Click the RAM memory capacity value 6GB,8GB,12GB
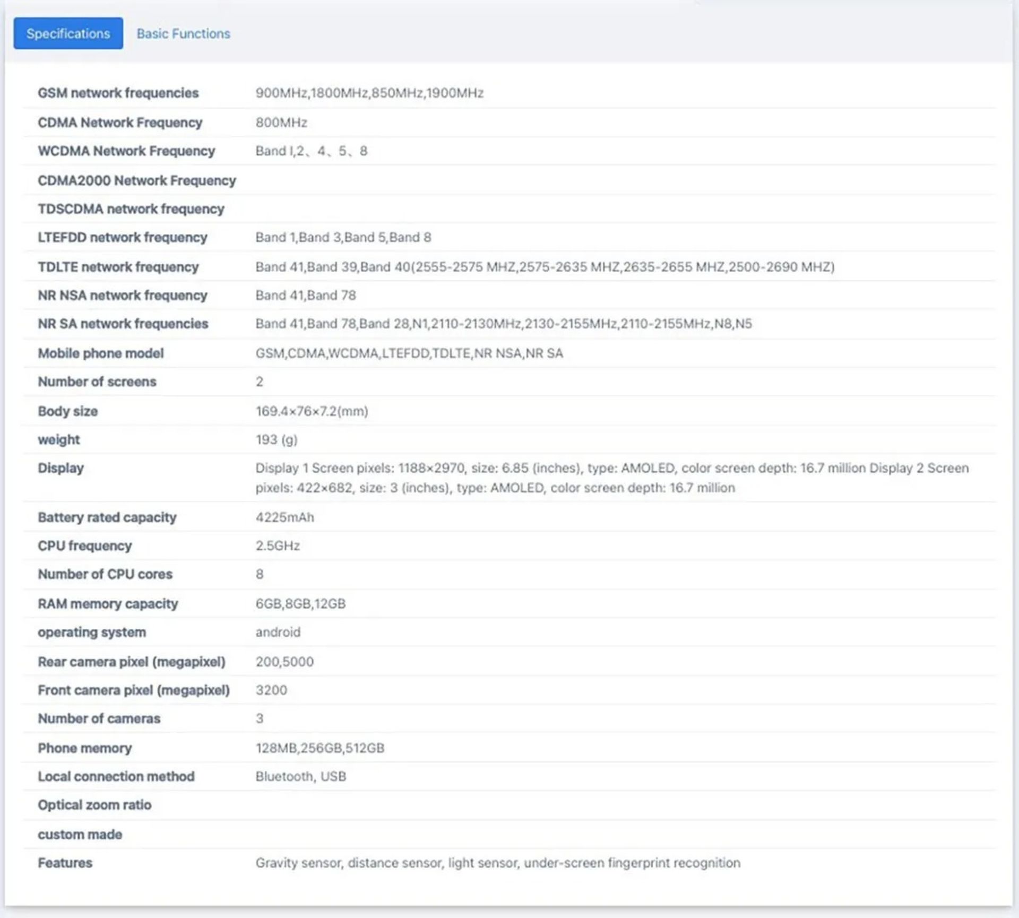 click(x=300, y=604)
